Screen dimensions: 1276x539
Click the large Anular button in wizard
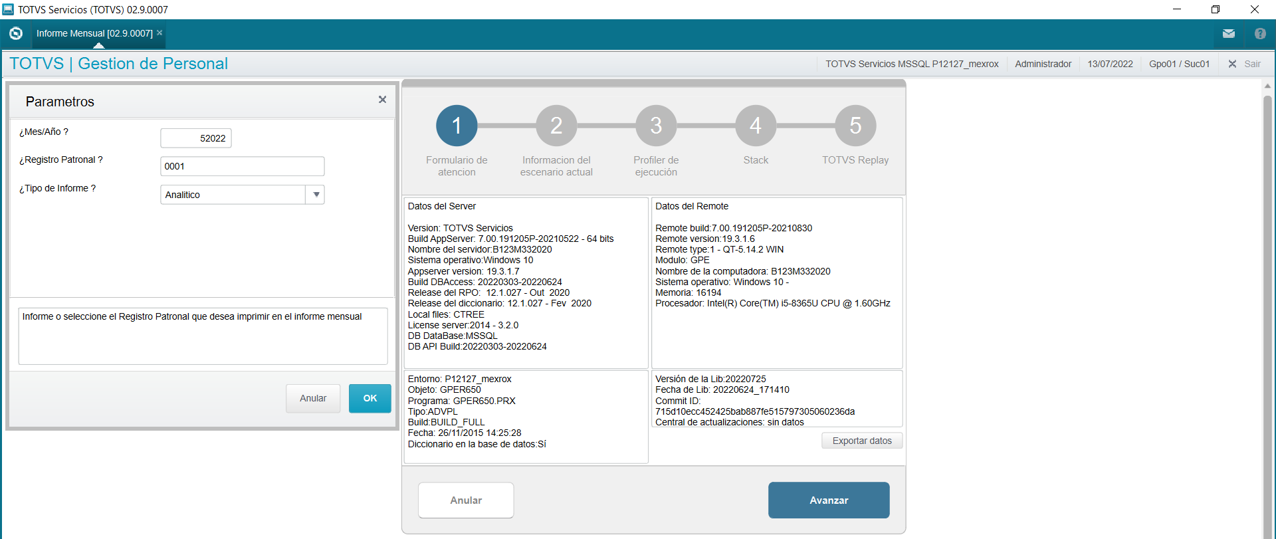point(466,500)
